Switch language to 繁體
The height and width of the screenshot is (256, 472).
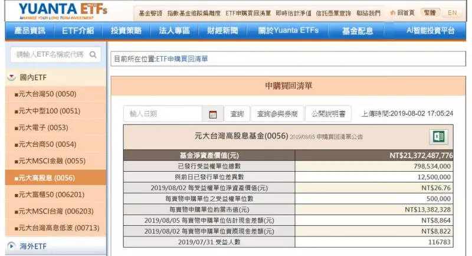coord(430,12)
